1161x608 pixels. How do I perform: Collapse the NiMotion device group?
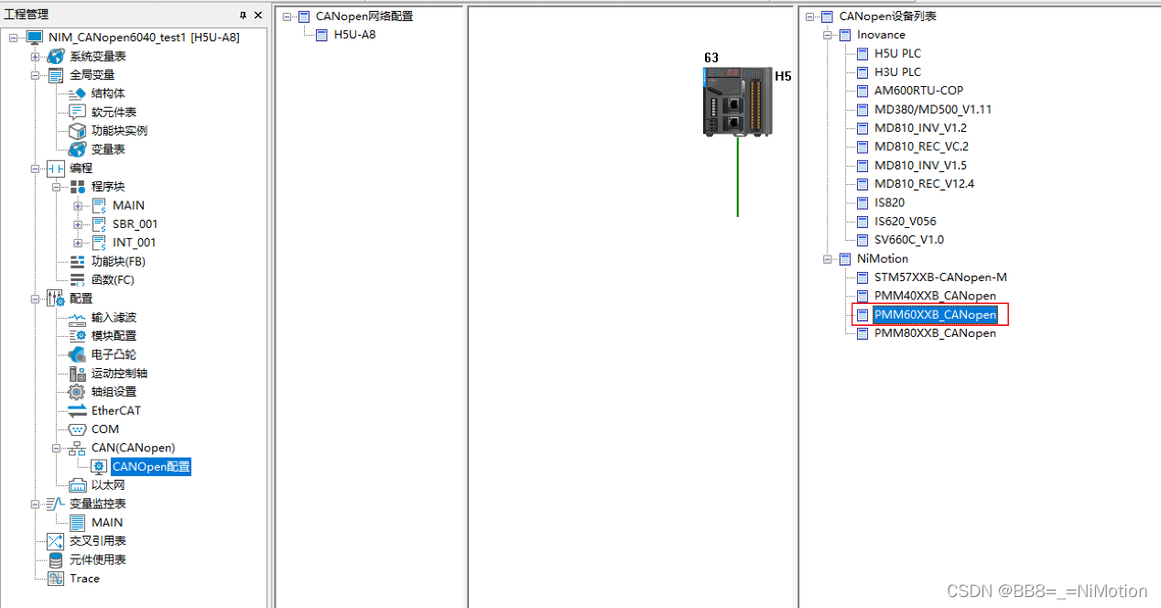tap(827, 258)
